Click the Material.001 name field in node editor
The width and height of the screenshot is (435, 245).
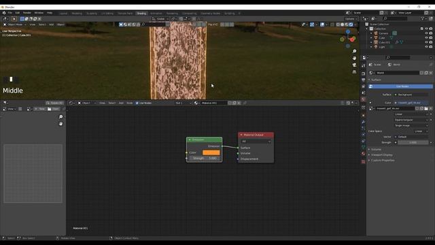[213, 103]
